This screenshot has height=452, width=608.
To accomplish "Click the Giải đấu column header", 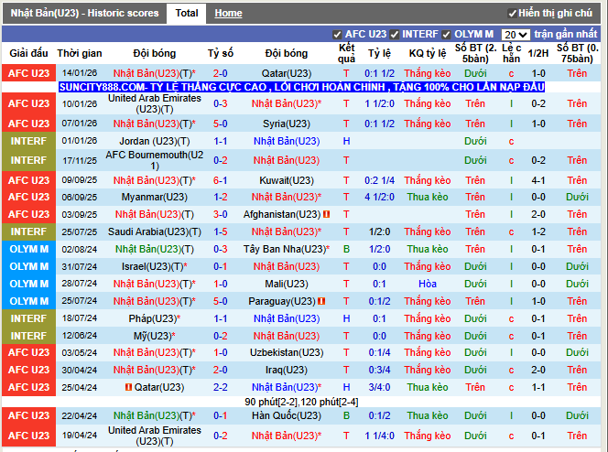I will [28, 53].
